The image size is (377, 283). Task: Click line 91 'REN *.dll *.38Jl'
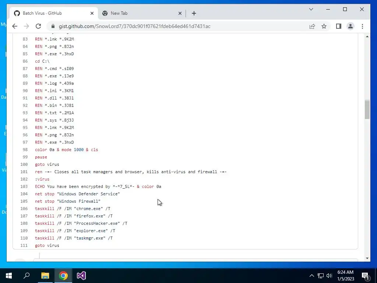(x=54, y=98)
